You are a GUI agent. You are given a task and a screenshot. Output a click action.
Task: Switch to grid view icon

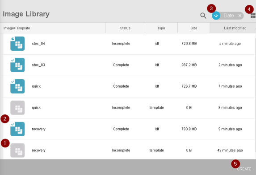(x=253, y=16)
